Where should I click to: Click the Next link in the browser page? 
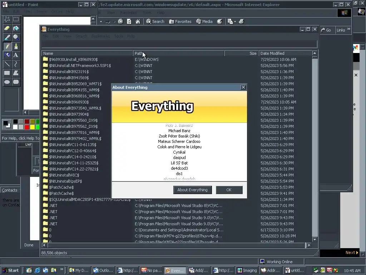352,252
